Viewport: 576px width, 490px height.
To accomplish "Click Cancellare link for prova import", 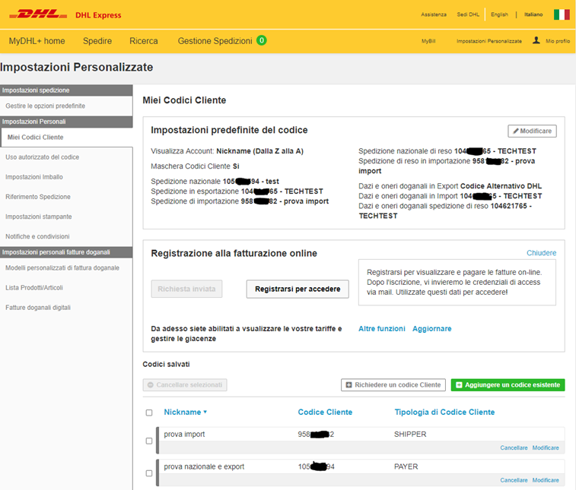I will click(514, 448).
